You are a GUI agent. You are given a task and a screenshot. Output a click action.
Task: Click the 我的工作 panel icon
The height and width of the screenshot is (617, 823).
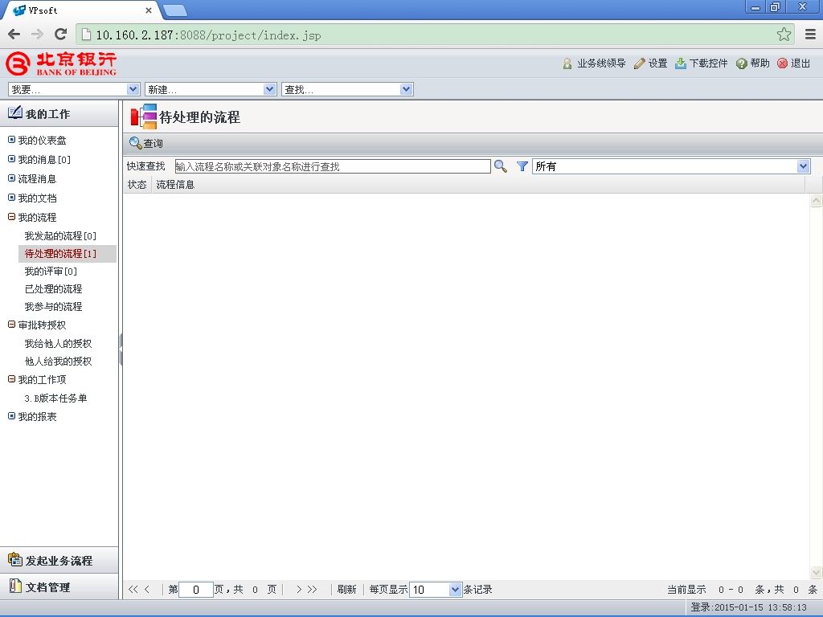(14, 112)
